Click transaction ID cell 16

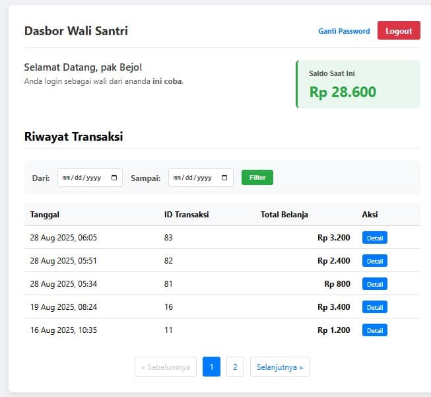(x=168, y=307)
